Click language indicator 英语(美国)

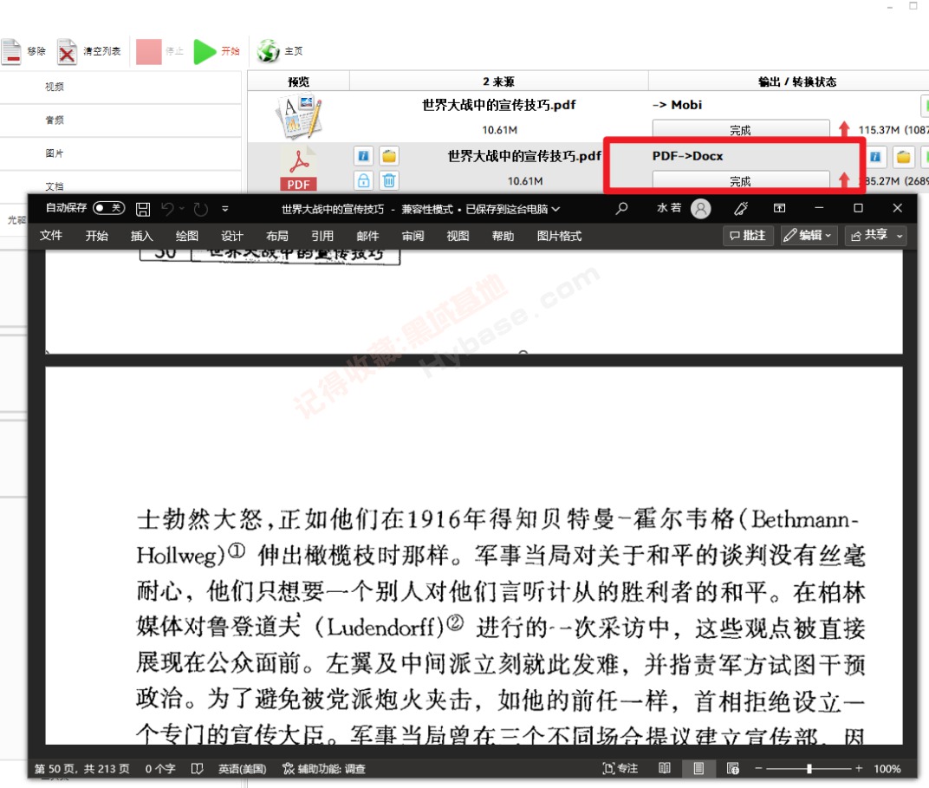tap(243, 768)
